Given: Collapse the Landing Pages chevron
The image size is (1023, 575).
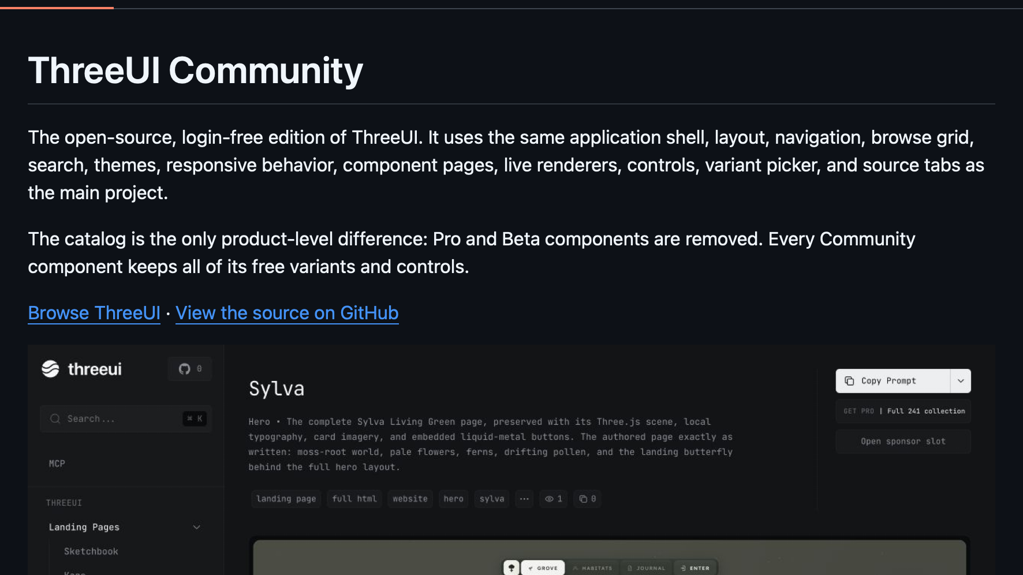Looking at the screenshot, I should 197,527.
